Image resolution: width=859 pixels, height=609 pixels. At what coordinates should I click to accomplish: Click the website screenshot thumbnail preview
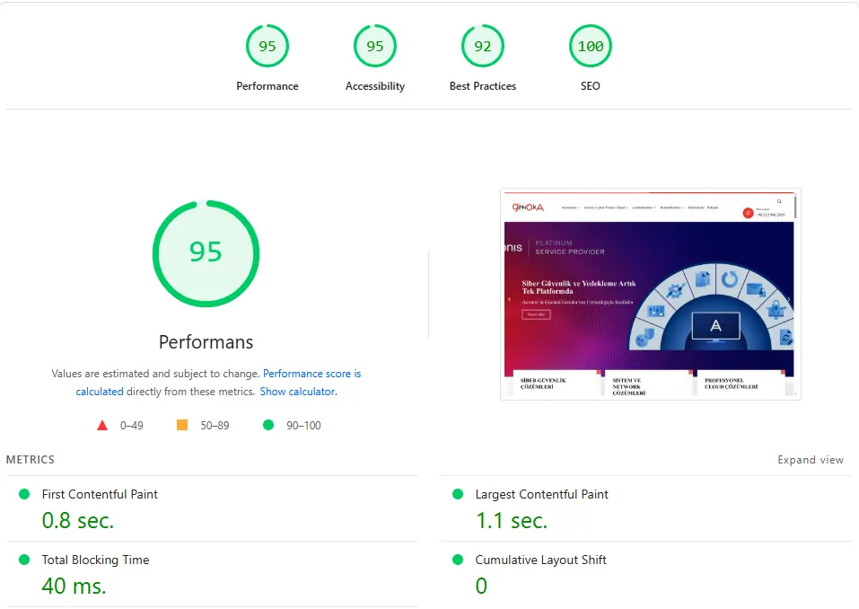click(x=650, y=294)
